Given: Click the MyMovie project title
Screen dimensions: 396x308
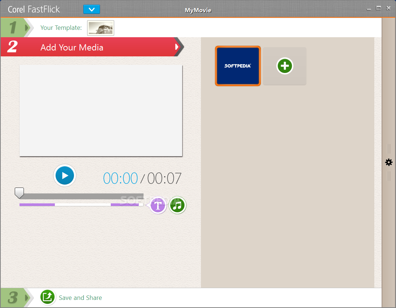Looking at the screenshot, I should tap(198, 10).
